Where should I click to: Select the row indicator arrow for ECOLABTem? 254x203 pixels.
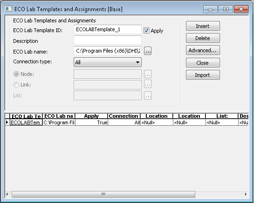(x=7, y=122)
